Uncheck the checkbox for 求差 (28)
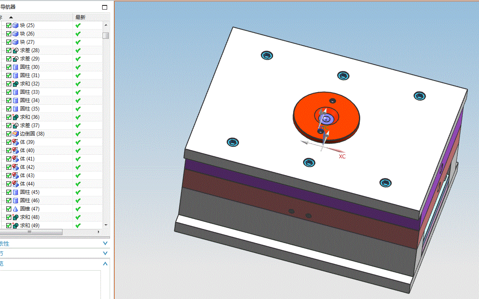This screenshot has height=299, width=479. [x=9, y=50]
